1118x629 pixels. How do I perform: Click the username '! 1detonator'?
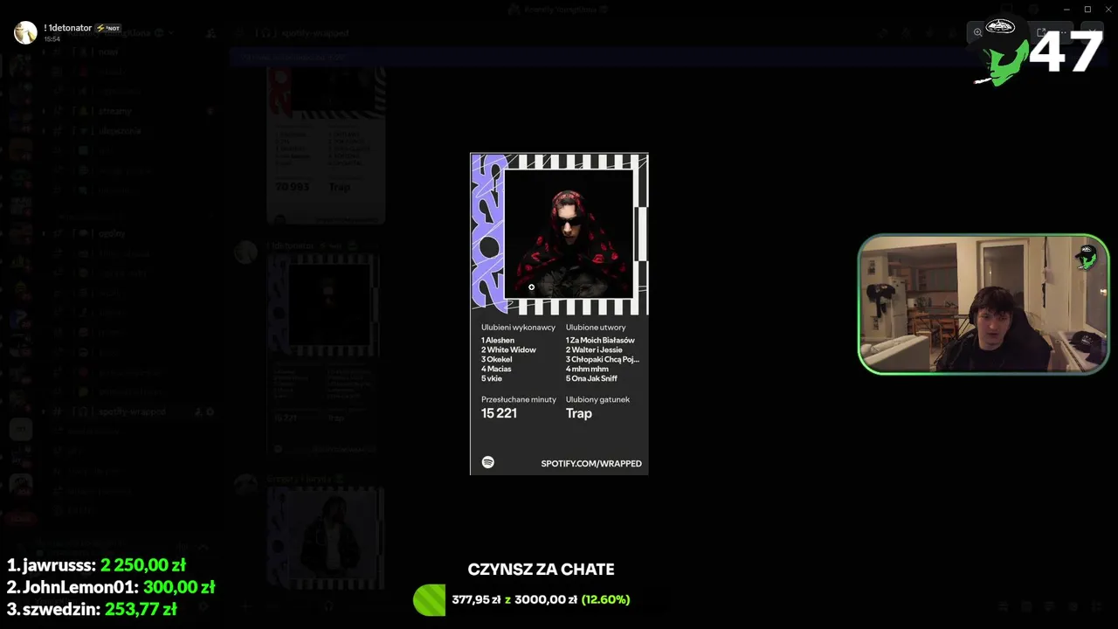[67, 28]
